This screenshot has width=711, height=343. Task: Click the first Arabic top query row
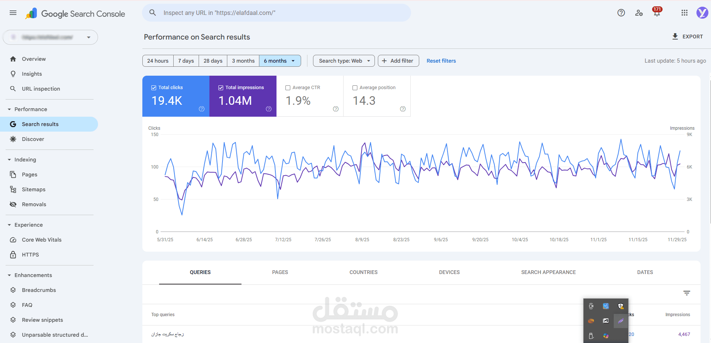pyautogui.click(x=167, y=334)
